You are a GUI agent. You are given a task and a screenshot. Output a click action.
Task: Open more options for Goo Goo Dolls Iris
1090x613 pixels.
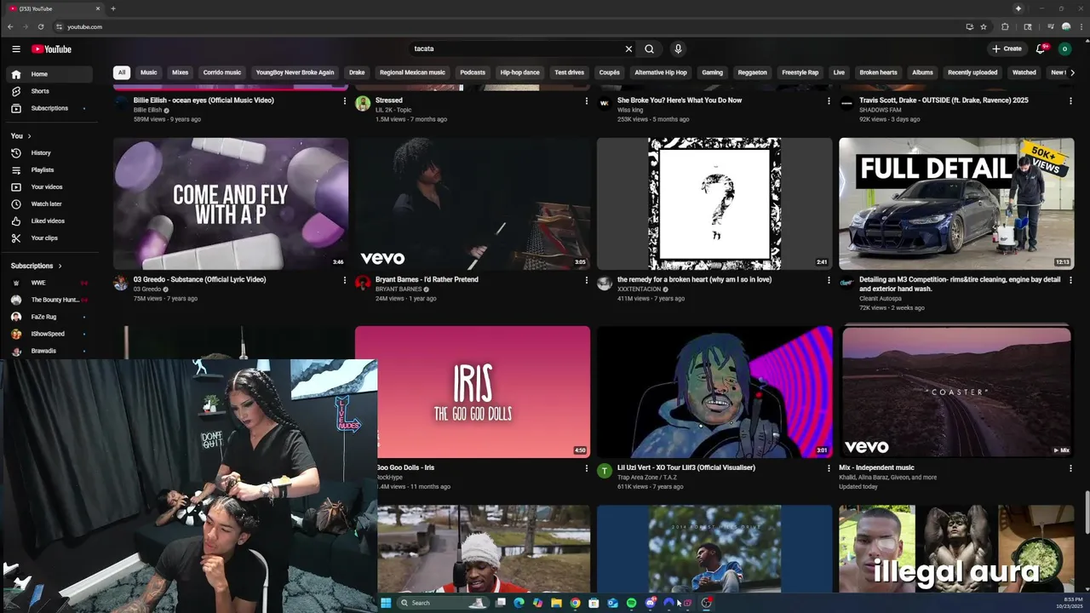click(586, 467)
